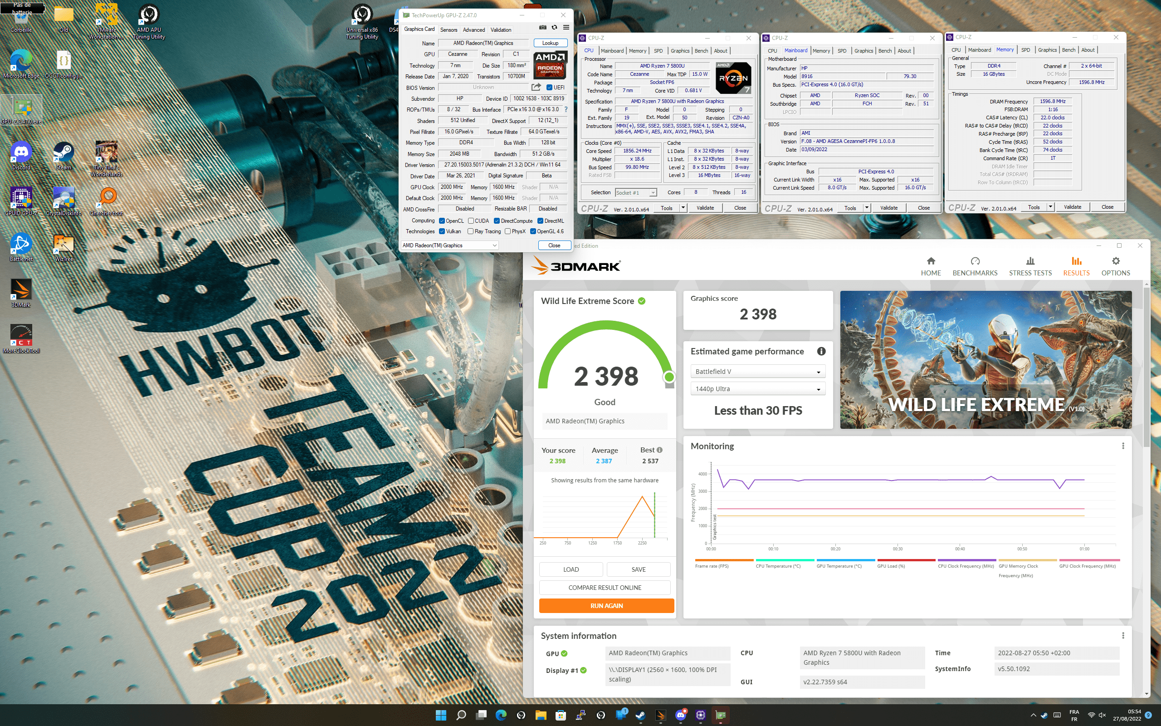This screenshot has height=726, width=1161.
Task: Click Wild Life Extreme thumbnail image
Action: pyautogui.click(x=985, y=360)
